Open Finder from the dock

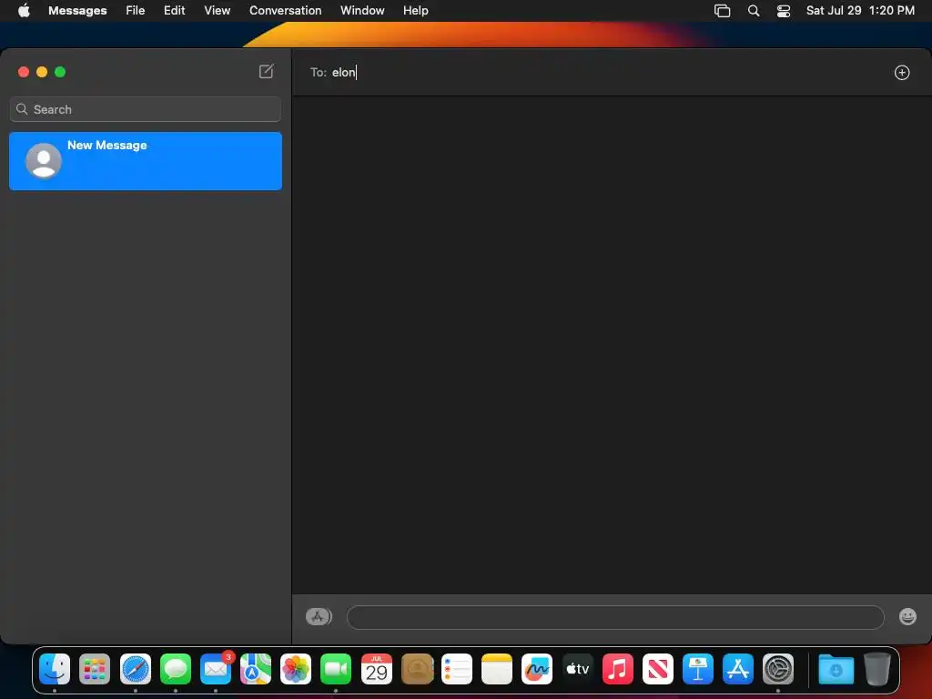coord(55,669)
